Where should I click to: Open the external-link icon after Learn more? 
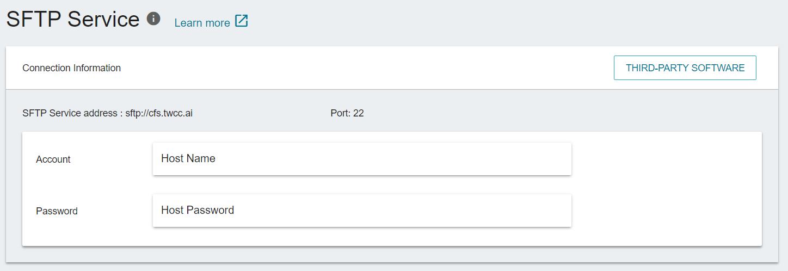(x=242, y=21)
